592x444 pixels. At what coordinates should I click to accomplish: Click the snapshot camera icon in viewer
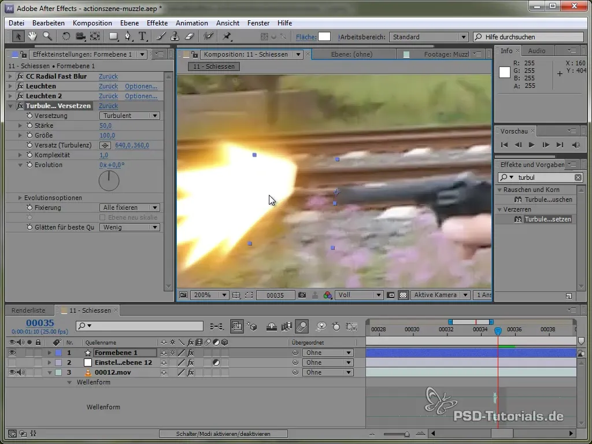coord(302,295)
